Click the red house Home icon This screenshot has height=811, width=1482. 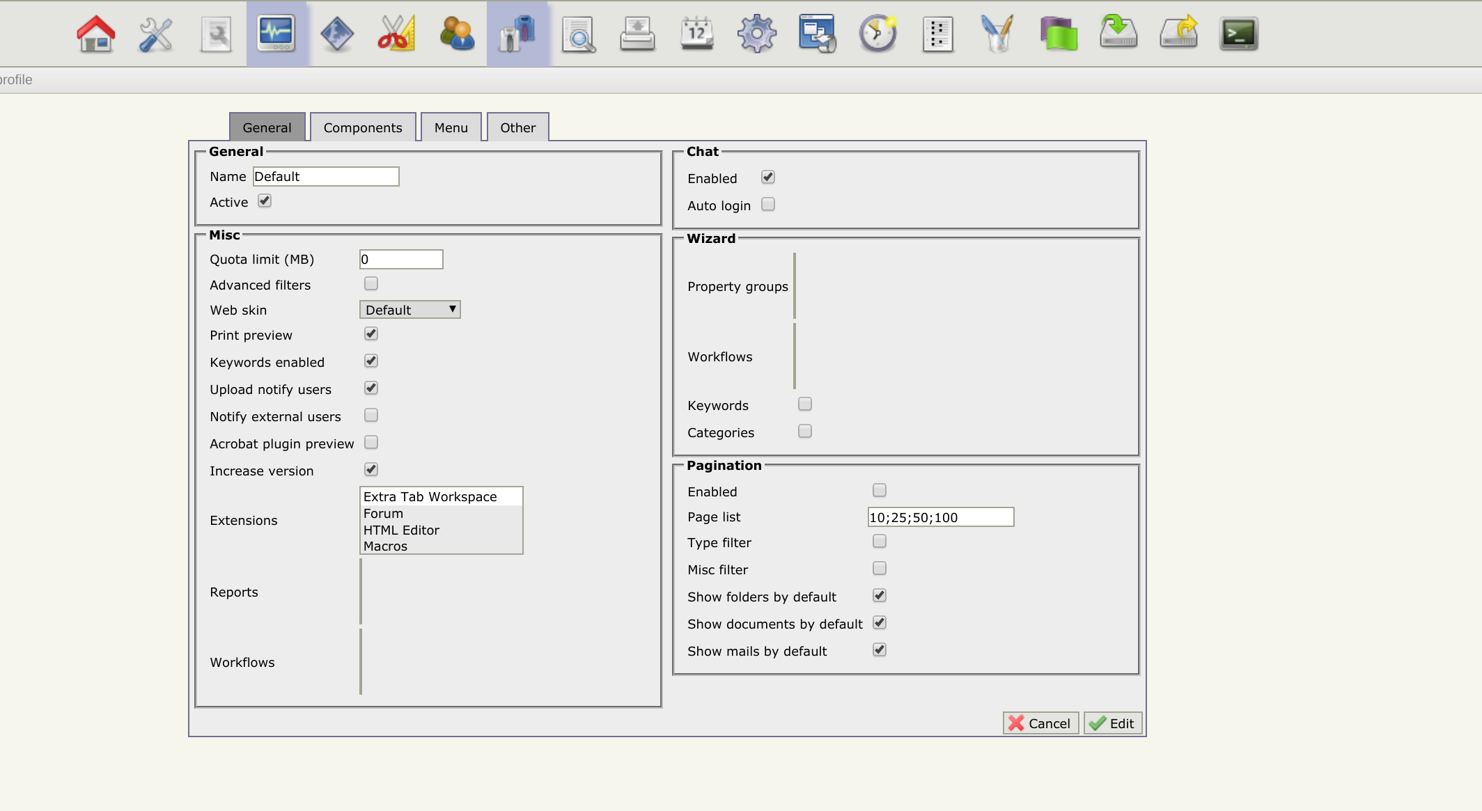(x=95, y=33)
